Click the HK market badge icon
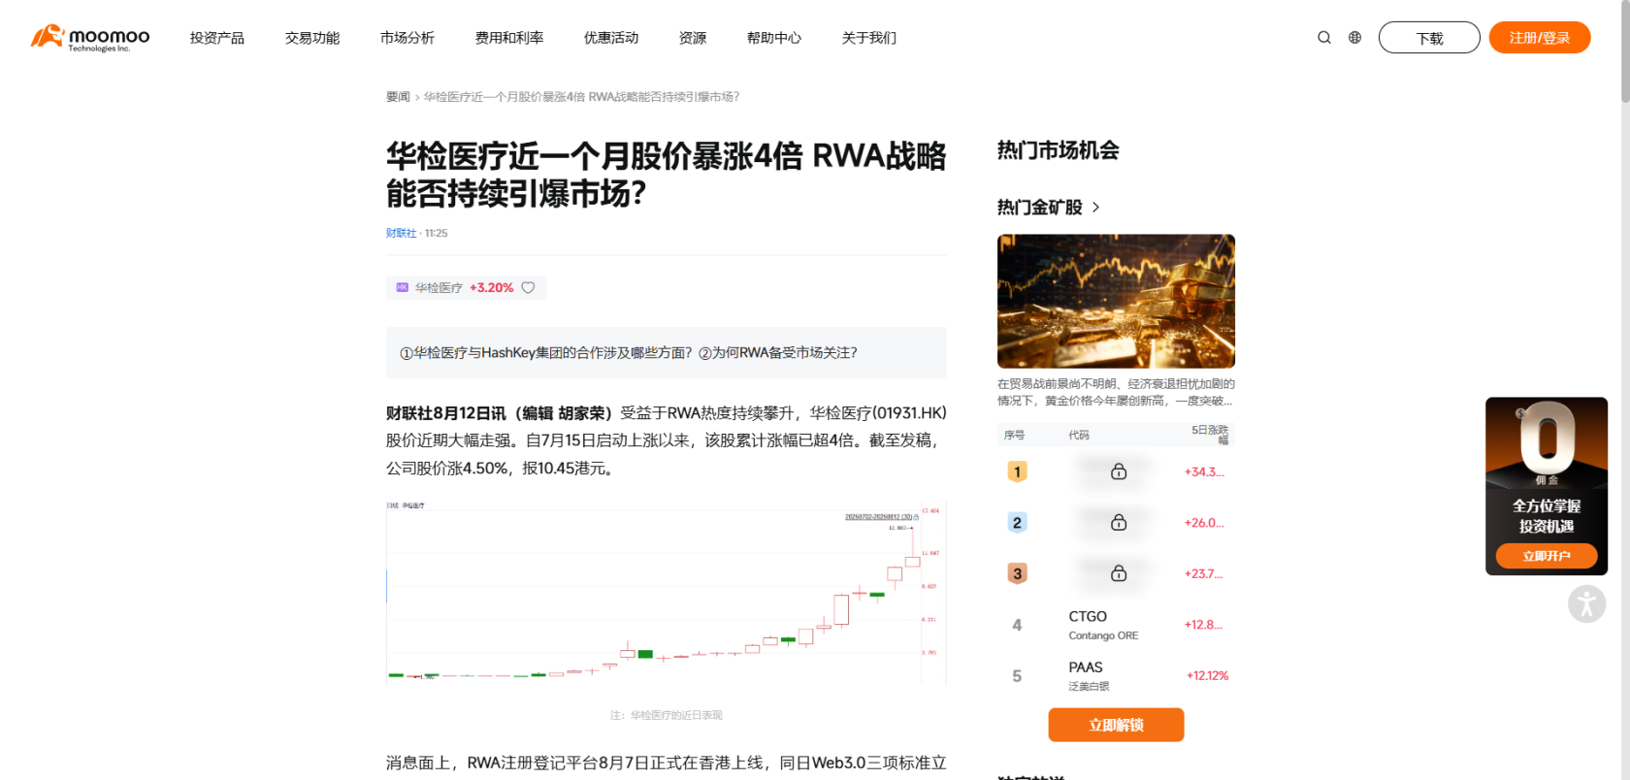 click(402, 288)
